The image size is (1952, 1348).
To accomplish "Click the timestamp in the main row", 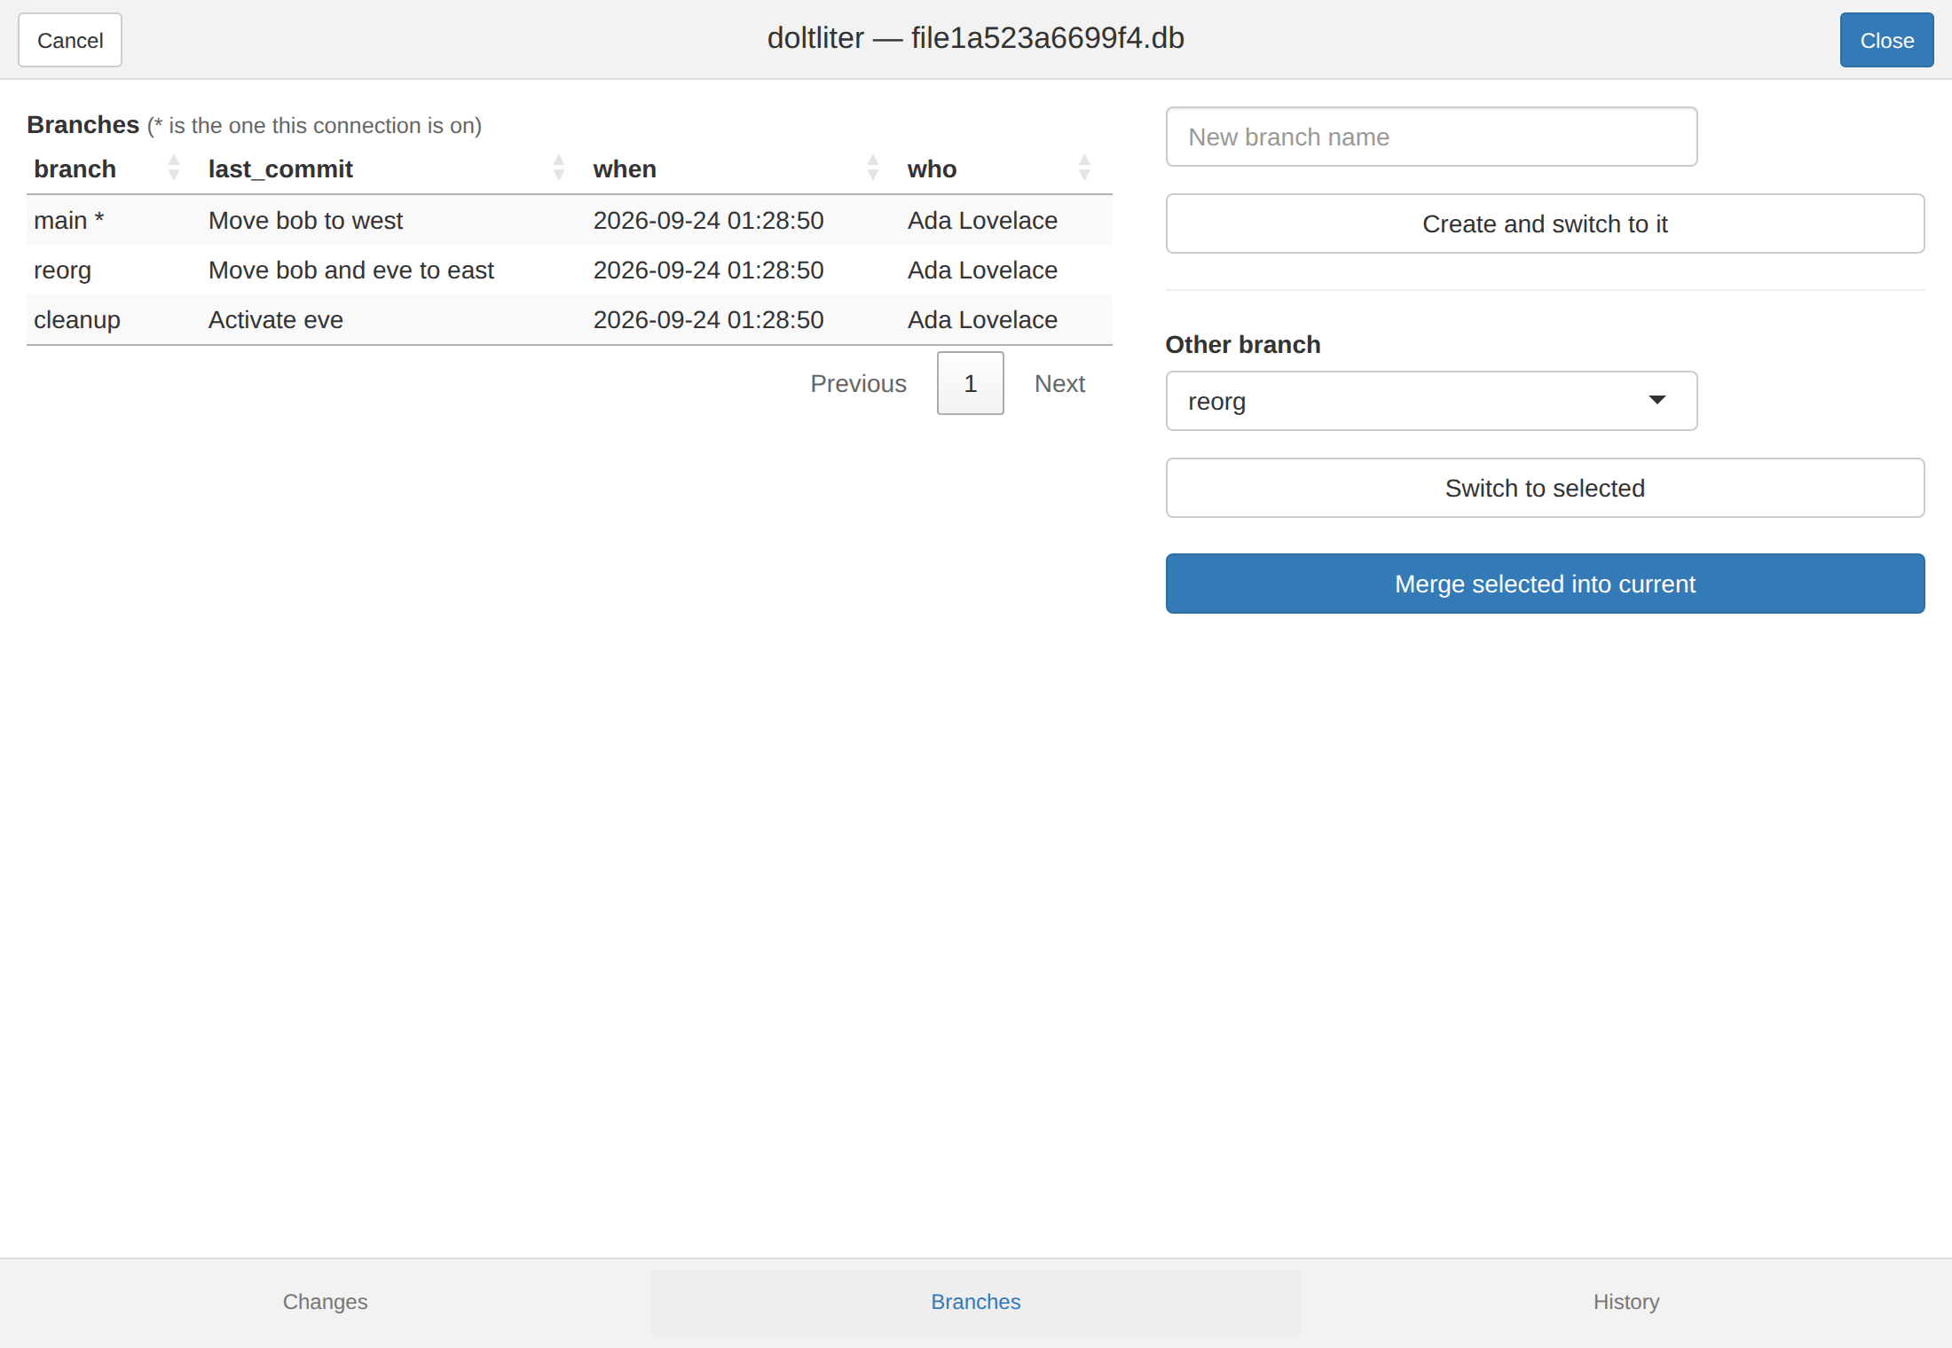I will (x=709, y=220).
